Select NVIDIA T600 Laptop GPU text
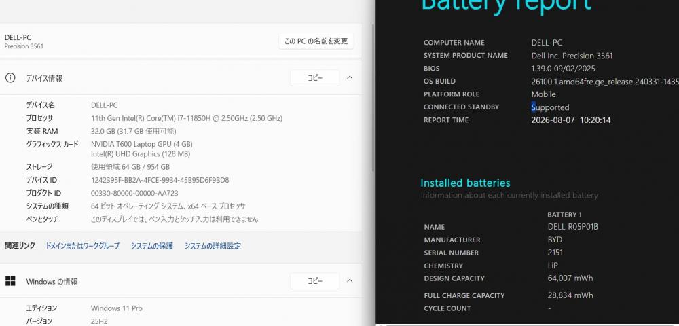Viewport: 679px width, 326px height. [142, 144]
